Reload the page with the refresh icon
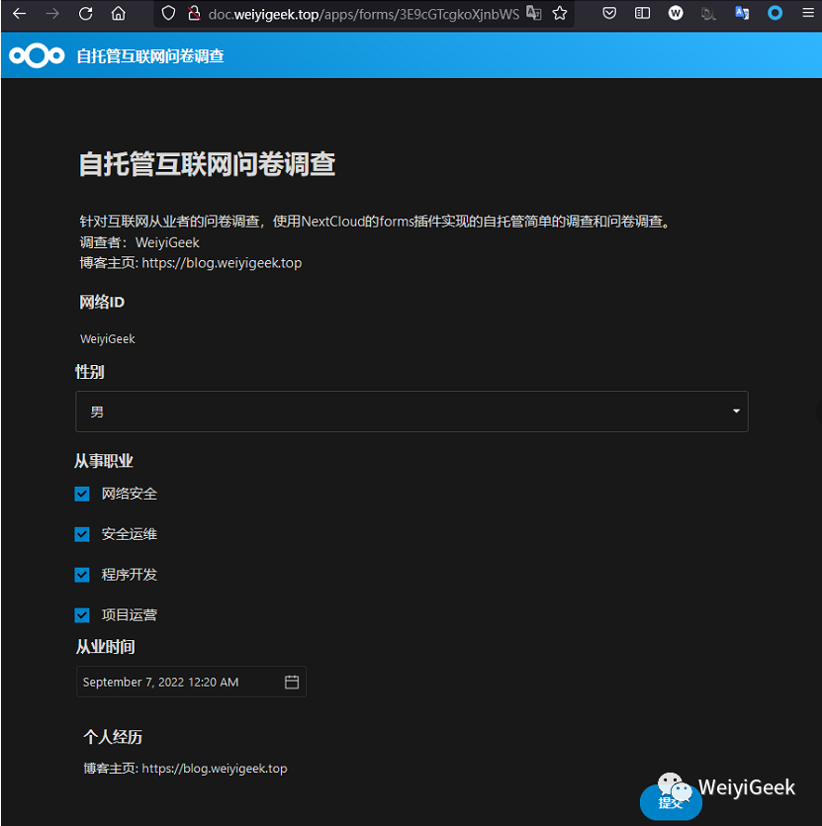 click(x=85, y=13)
